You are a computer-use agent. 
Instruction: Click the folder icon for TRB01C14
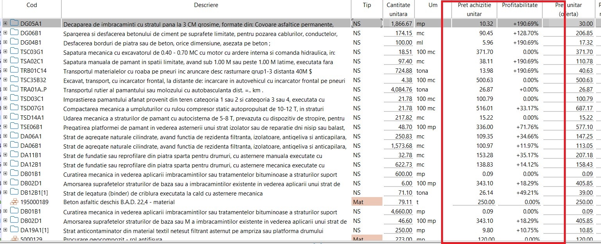(14, 70)
